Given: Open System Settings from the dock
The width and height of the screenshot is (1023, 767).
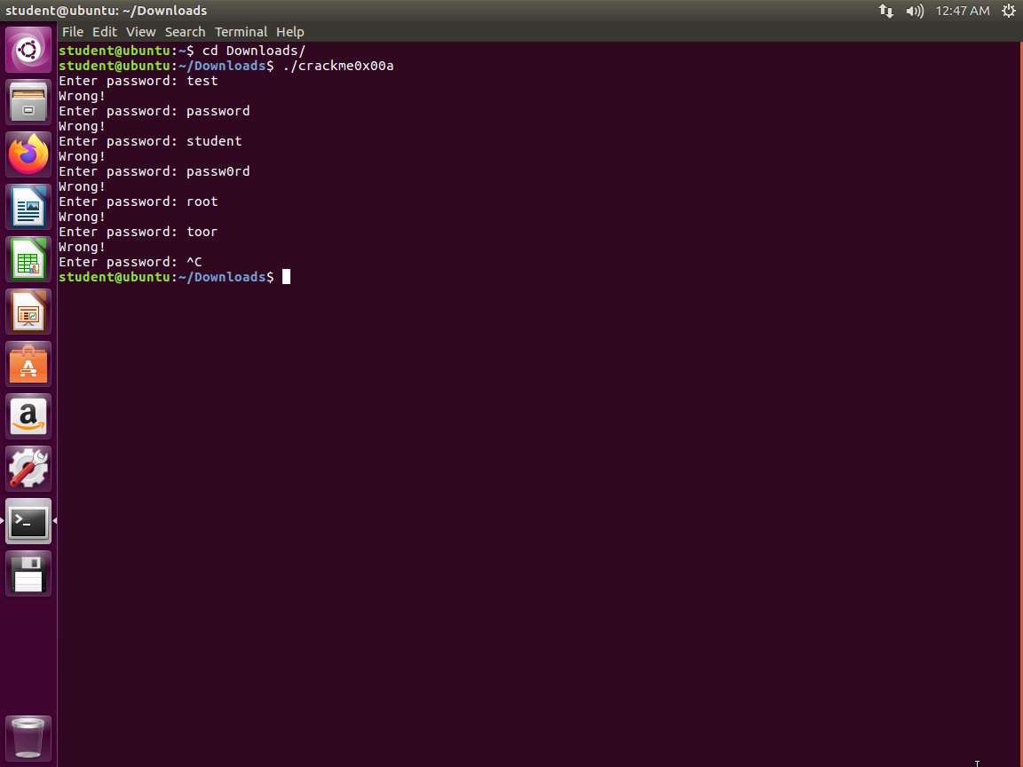Looking at the screenshot, I should [x=28, y=469].
